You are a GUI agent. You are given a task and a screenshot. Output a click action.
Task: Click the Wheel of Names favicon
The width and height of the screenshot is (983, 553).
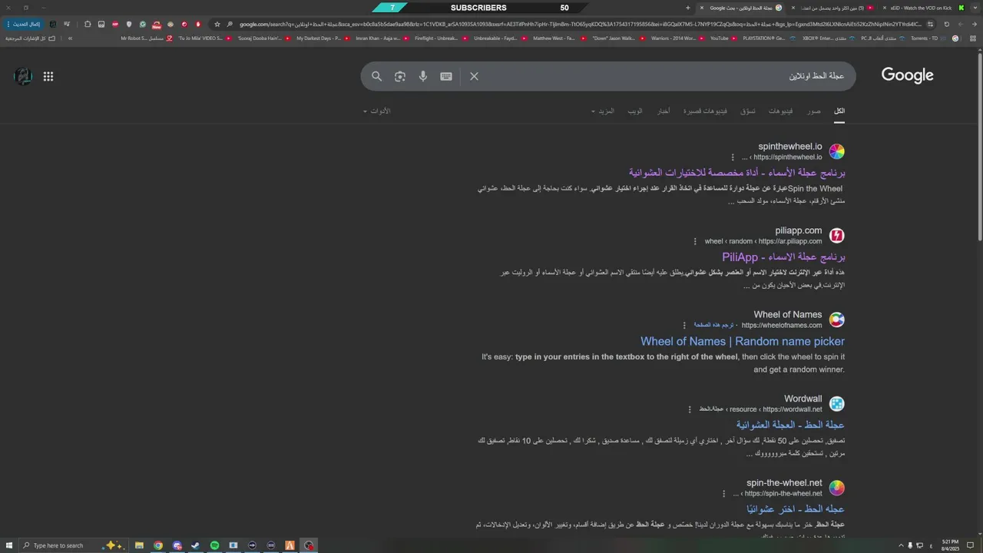[x=837, y=320]
